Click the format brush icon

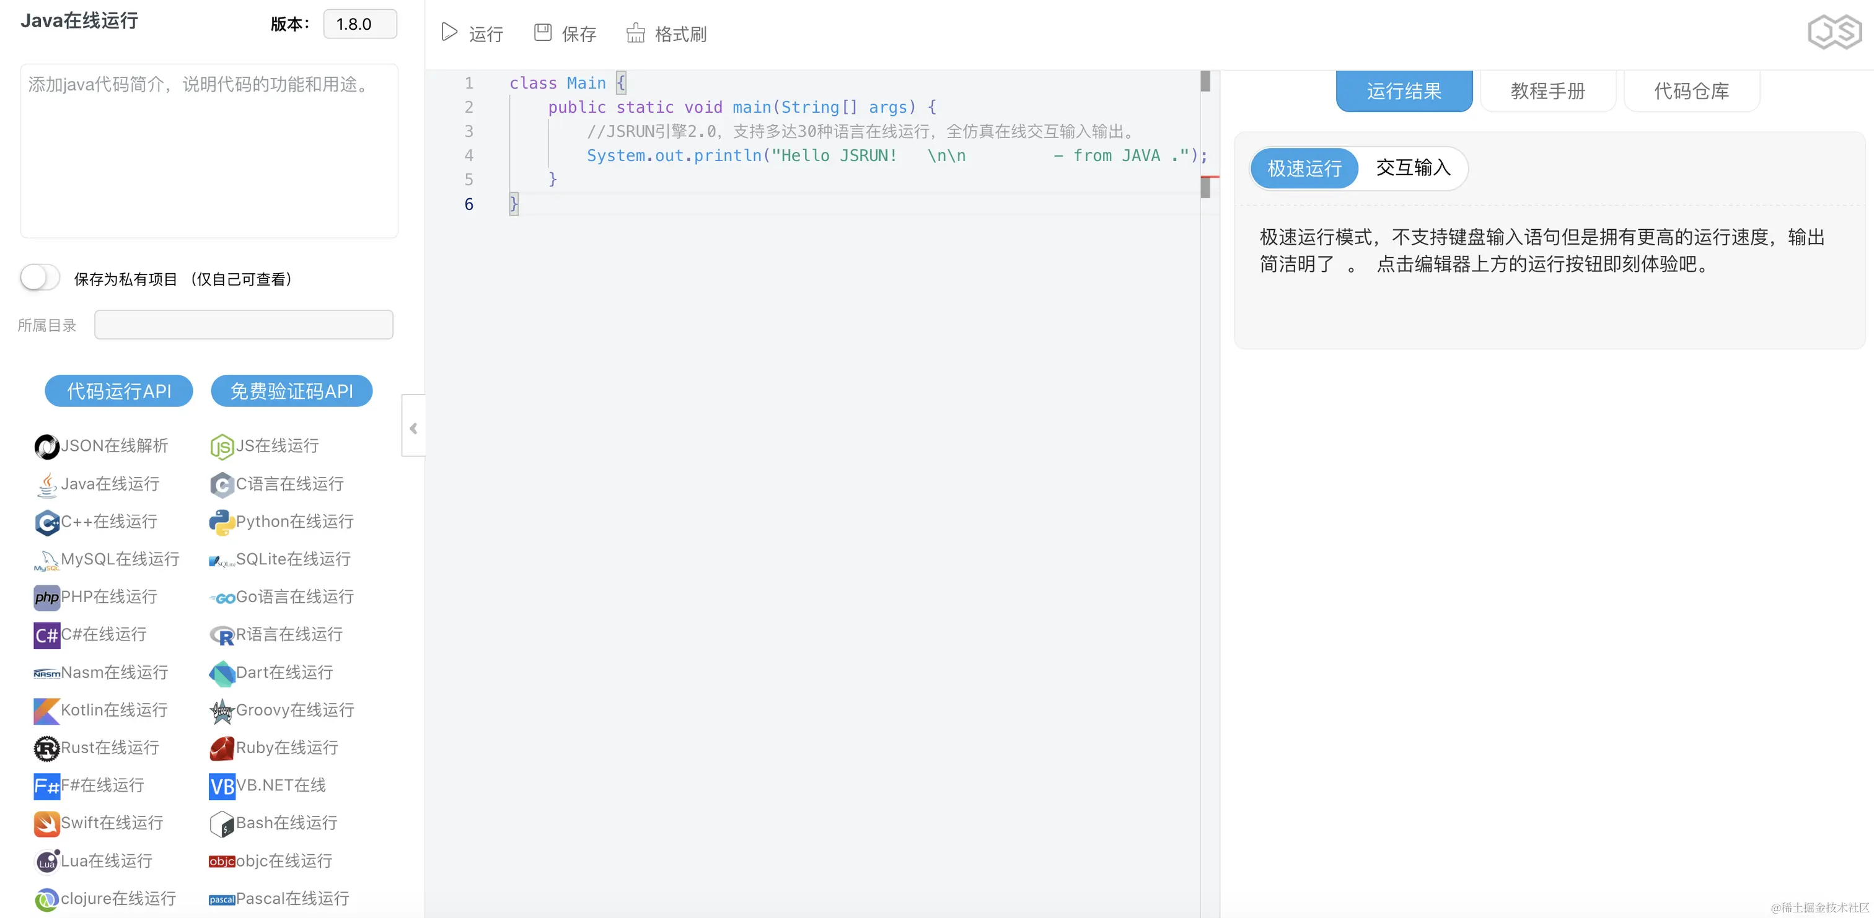click(636, 33)
